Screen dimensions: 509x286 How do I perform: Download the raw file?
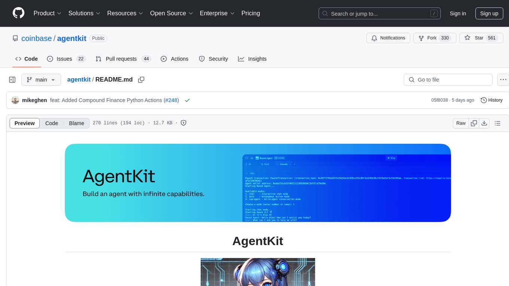click(484, 123)
